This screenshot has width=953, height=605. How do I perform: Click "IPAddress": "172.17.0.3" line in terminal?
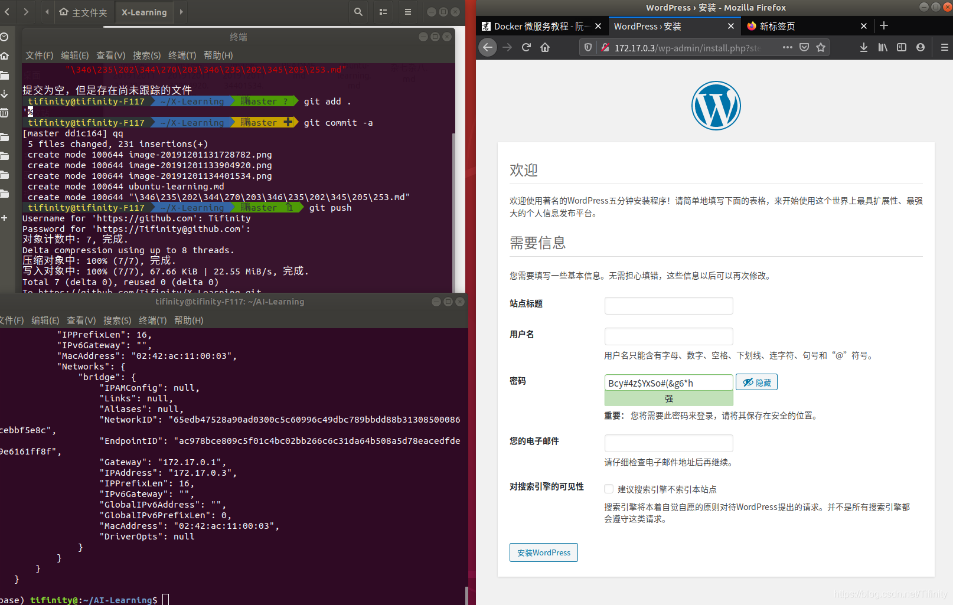point(168,473)
